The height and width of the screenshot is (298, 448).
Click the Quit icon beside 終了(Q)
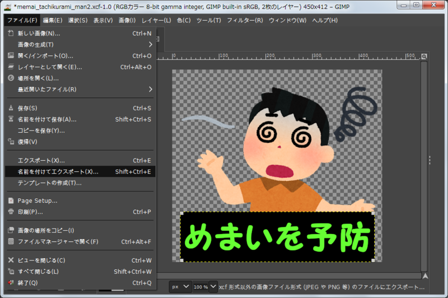(11, 282)
